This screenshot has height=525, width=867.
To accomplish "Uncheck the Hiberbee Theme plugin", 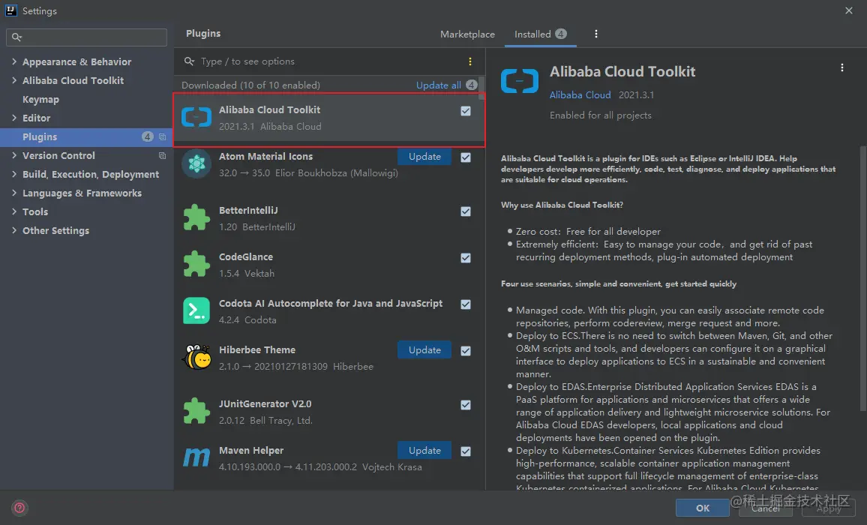I will [466, 351].
